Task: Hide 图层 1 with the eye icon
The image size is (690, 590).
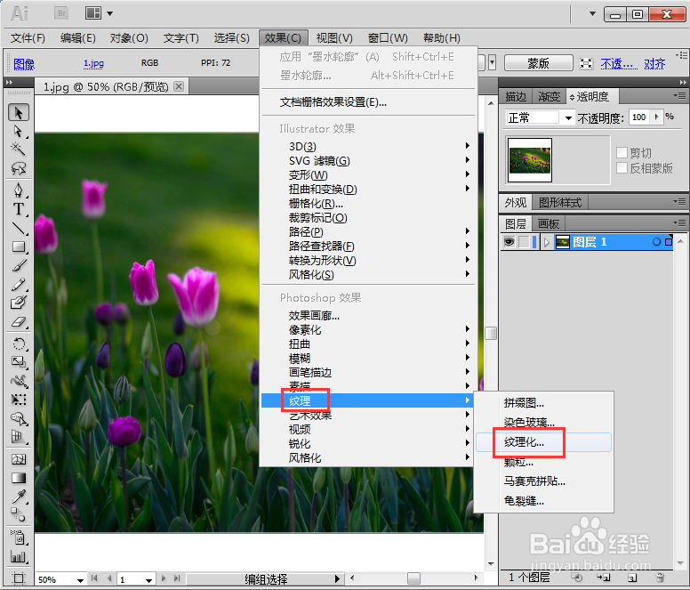Action: click(x=509, y=242)
